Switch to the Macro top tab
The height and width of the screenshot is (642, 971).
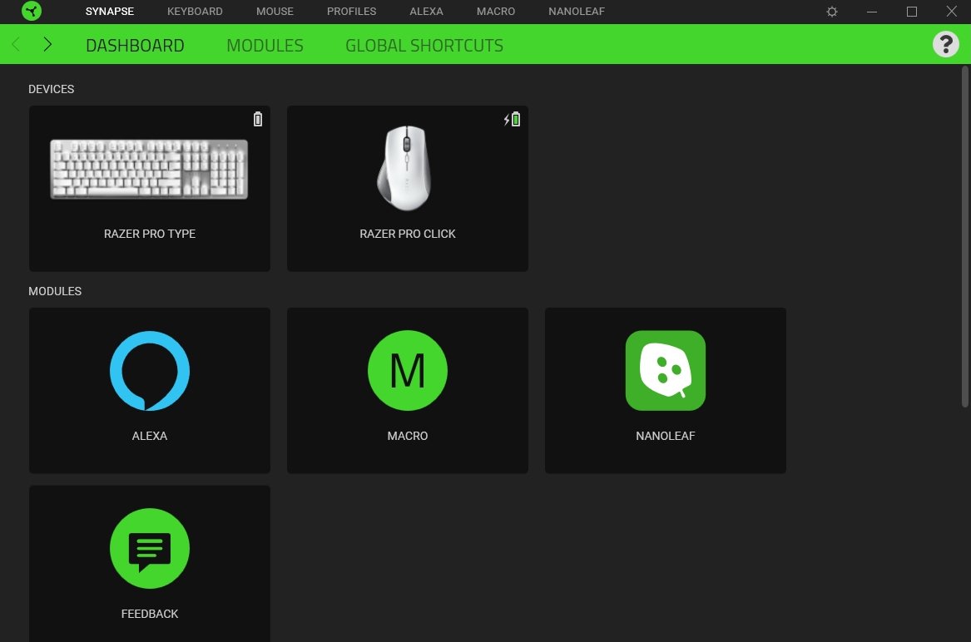pos(495,11)
